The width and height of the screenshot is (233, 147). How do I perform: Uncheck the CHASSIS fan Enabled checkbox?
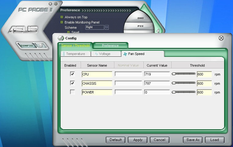pyautogui.click(x=72, y=83)
